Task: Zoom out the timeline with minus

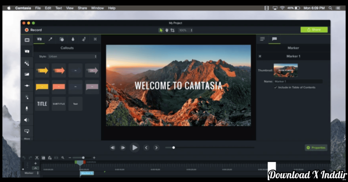Action: click(x=70, y=158)
